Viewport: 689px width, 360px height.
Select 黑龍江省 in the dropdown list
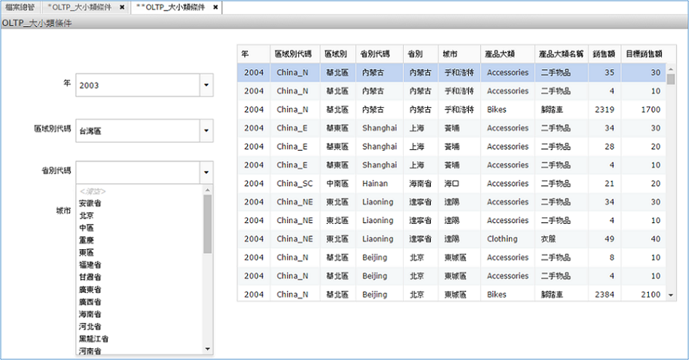click(x=93, y=339)
